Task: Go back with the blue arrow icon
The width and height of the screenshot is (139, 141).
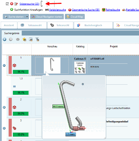Action: click(x=5, y=39)
